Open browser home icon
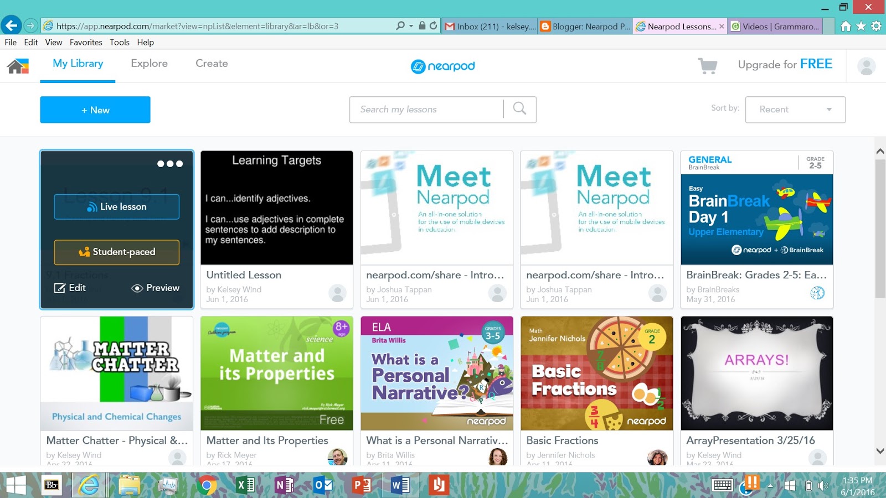This screenshot has height=498, width=886. coord(846,26)
